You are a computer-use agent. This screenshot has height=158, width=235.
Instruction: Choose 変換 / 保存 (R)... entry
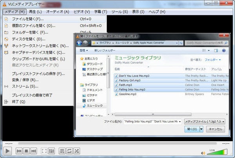click(x=38, y=80)
